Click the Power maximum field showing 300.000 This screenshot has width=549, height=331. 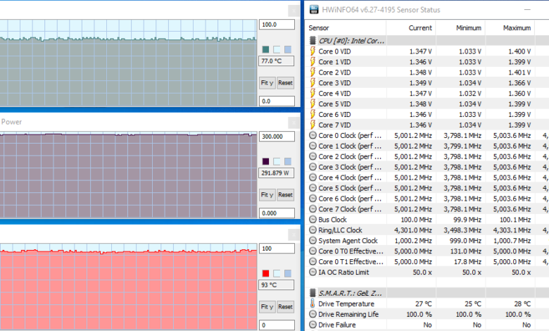tap(277, 137)
